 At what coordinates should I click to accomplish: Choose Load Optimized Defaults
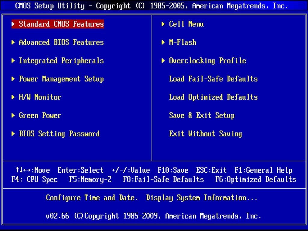(213, 97)
